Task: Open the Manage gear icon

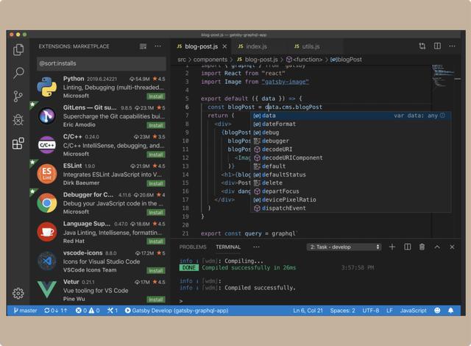Action: click(18, 293)
